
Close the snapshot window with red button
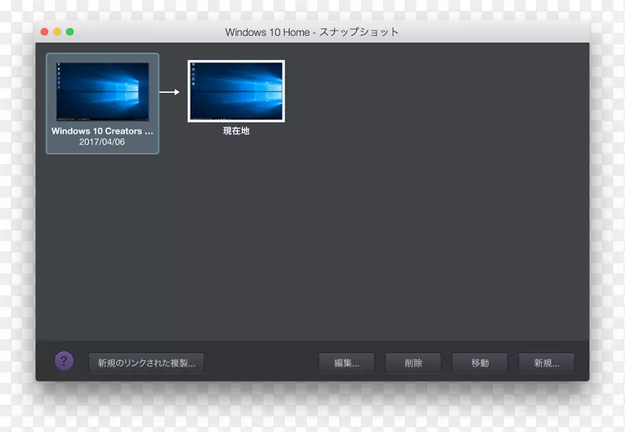[45, 32]
